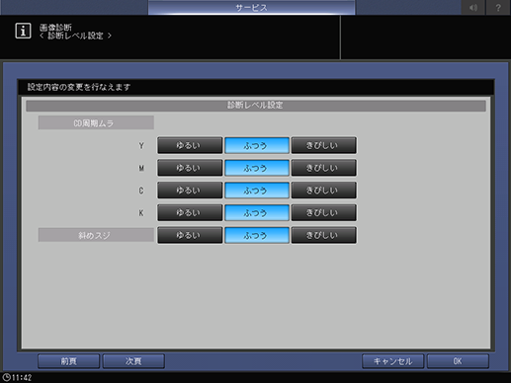The image size is (511, 383).
Task: Click the 画像診断 title text
Action: 55,28
